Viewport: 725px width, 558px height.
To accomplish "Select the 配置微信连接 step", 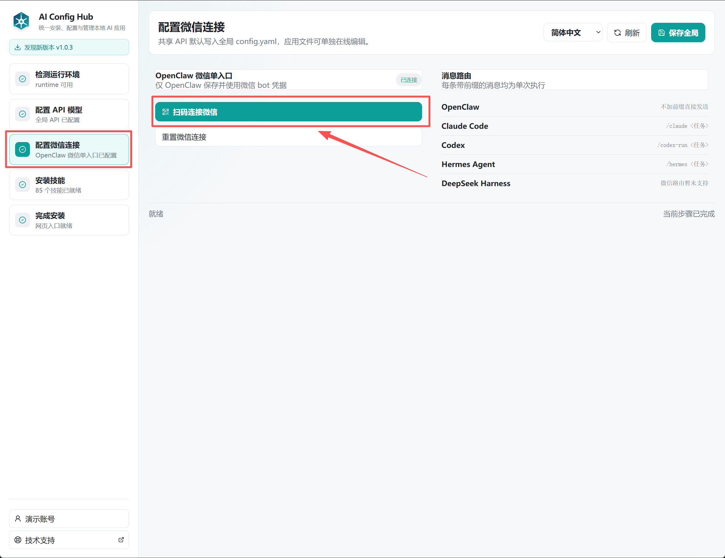I will [x=69, y=149].
